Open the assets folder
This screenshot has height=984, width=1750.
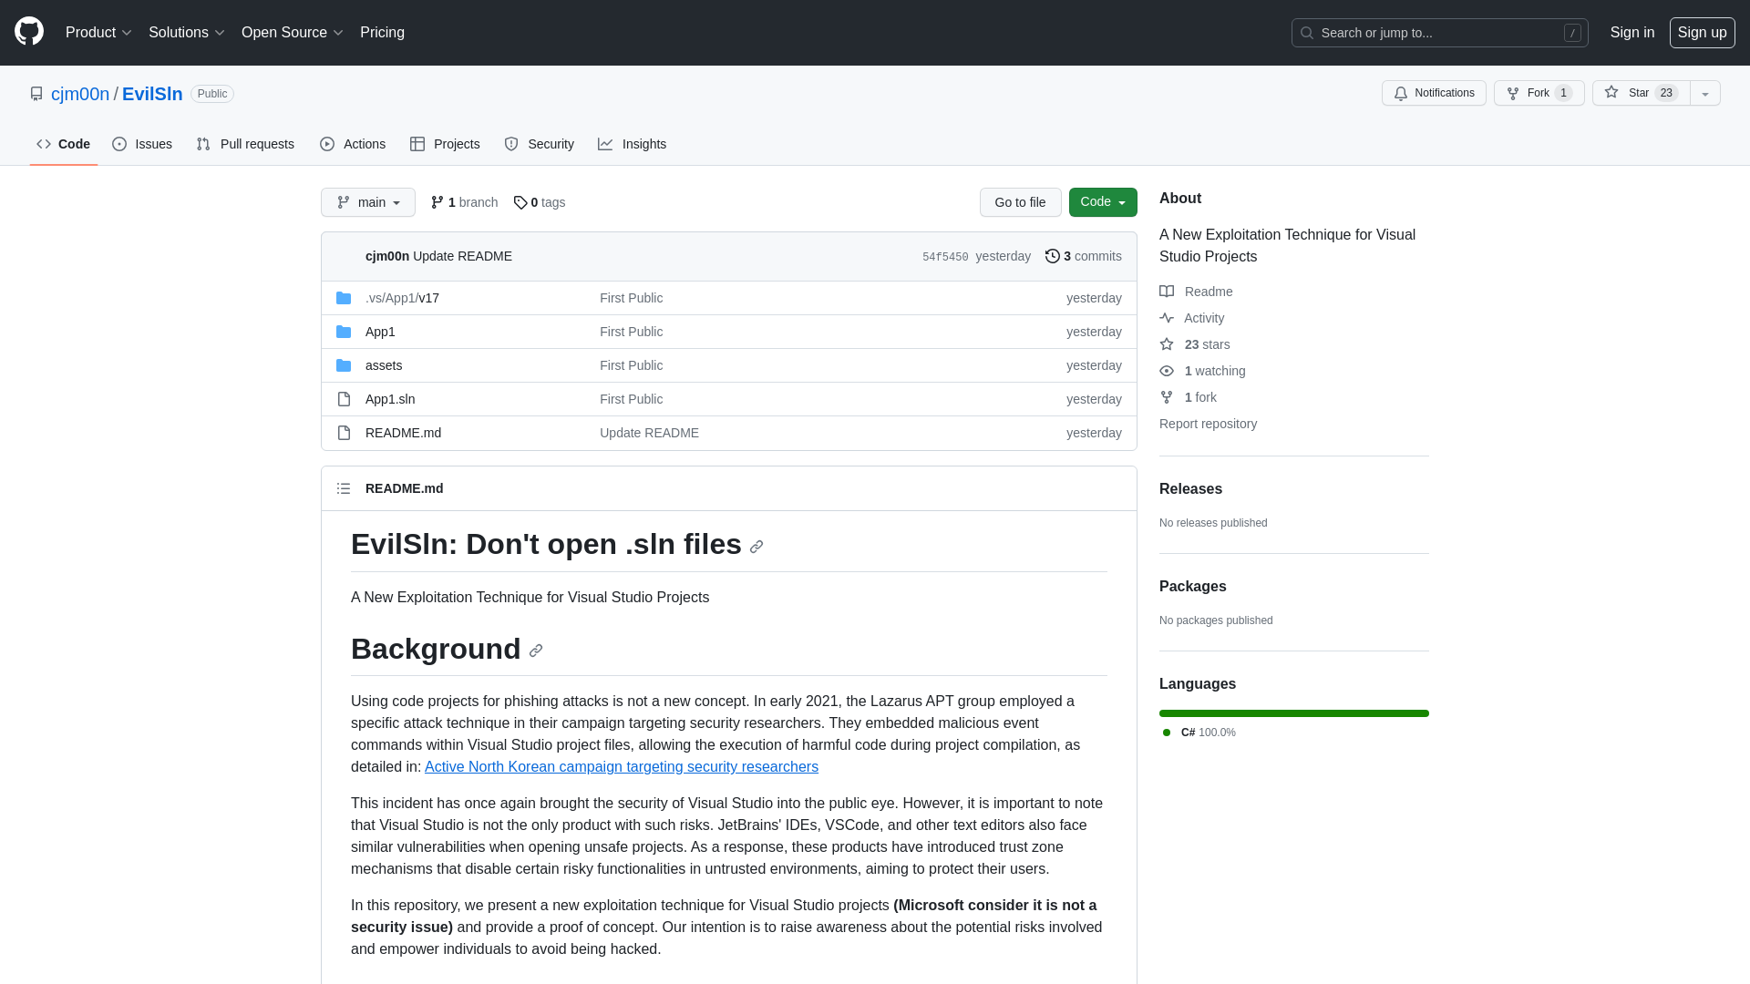[384, 365]
